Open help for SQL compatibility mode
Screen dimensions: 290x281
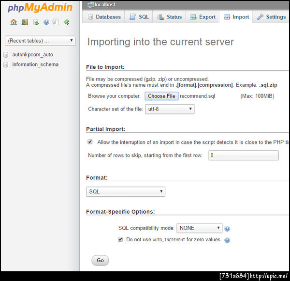coord(227,229)
